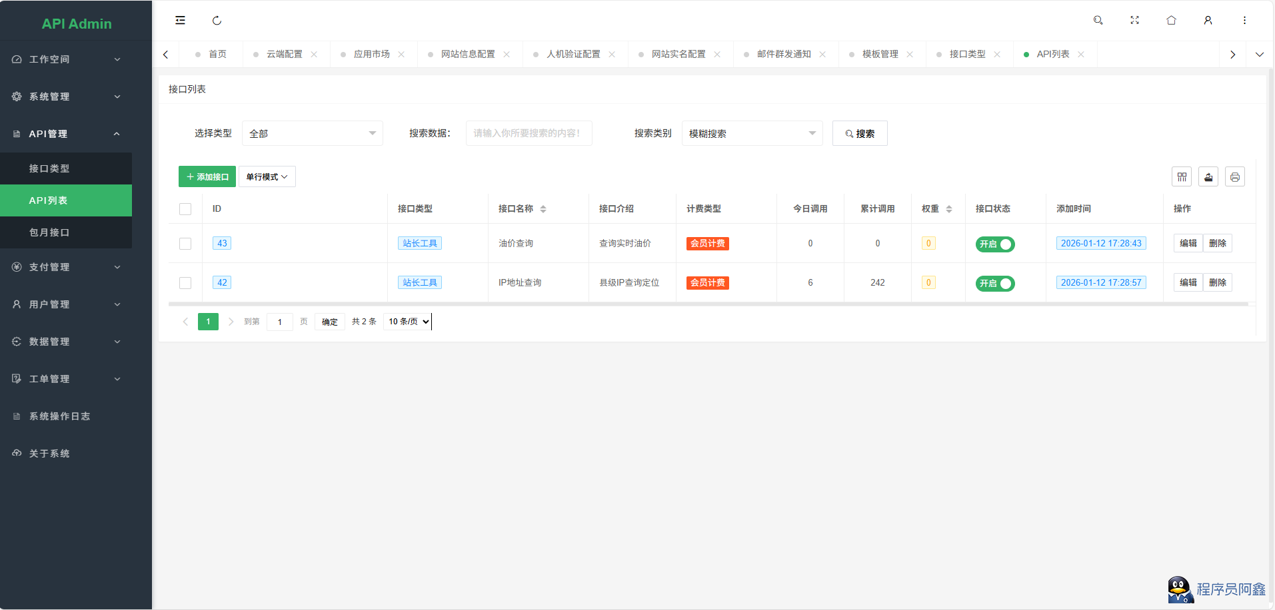The image size is (1275, 610).
Task: Toggle interface status switch for 油价查询
Action: click(x=994, y=244)
